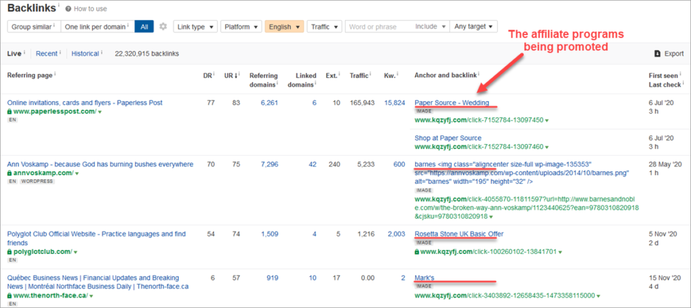Click the settings gear icon beside All

click(x=162, y=27)
